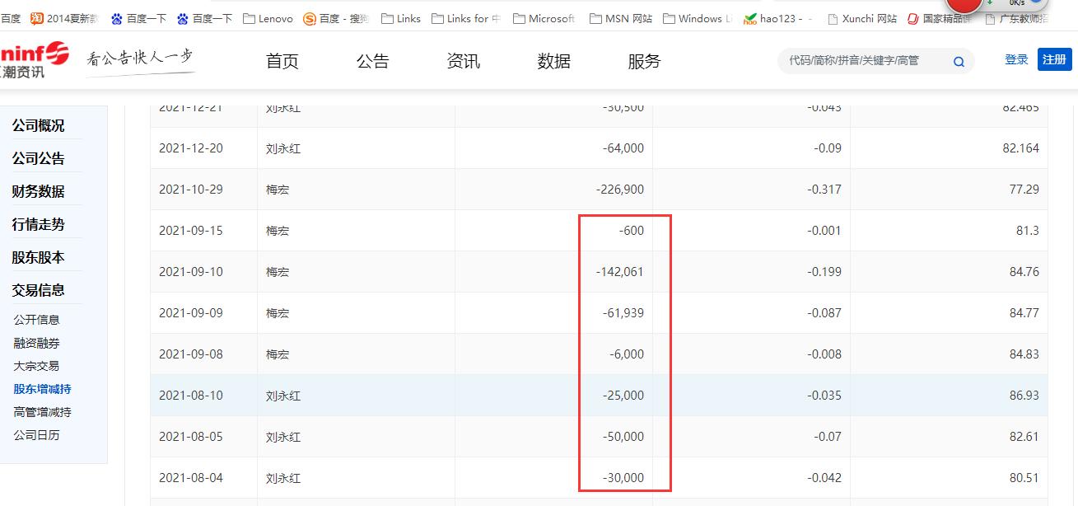Select the 服务 menu item
This screenshot has height=506, width=1078.
644,61
